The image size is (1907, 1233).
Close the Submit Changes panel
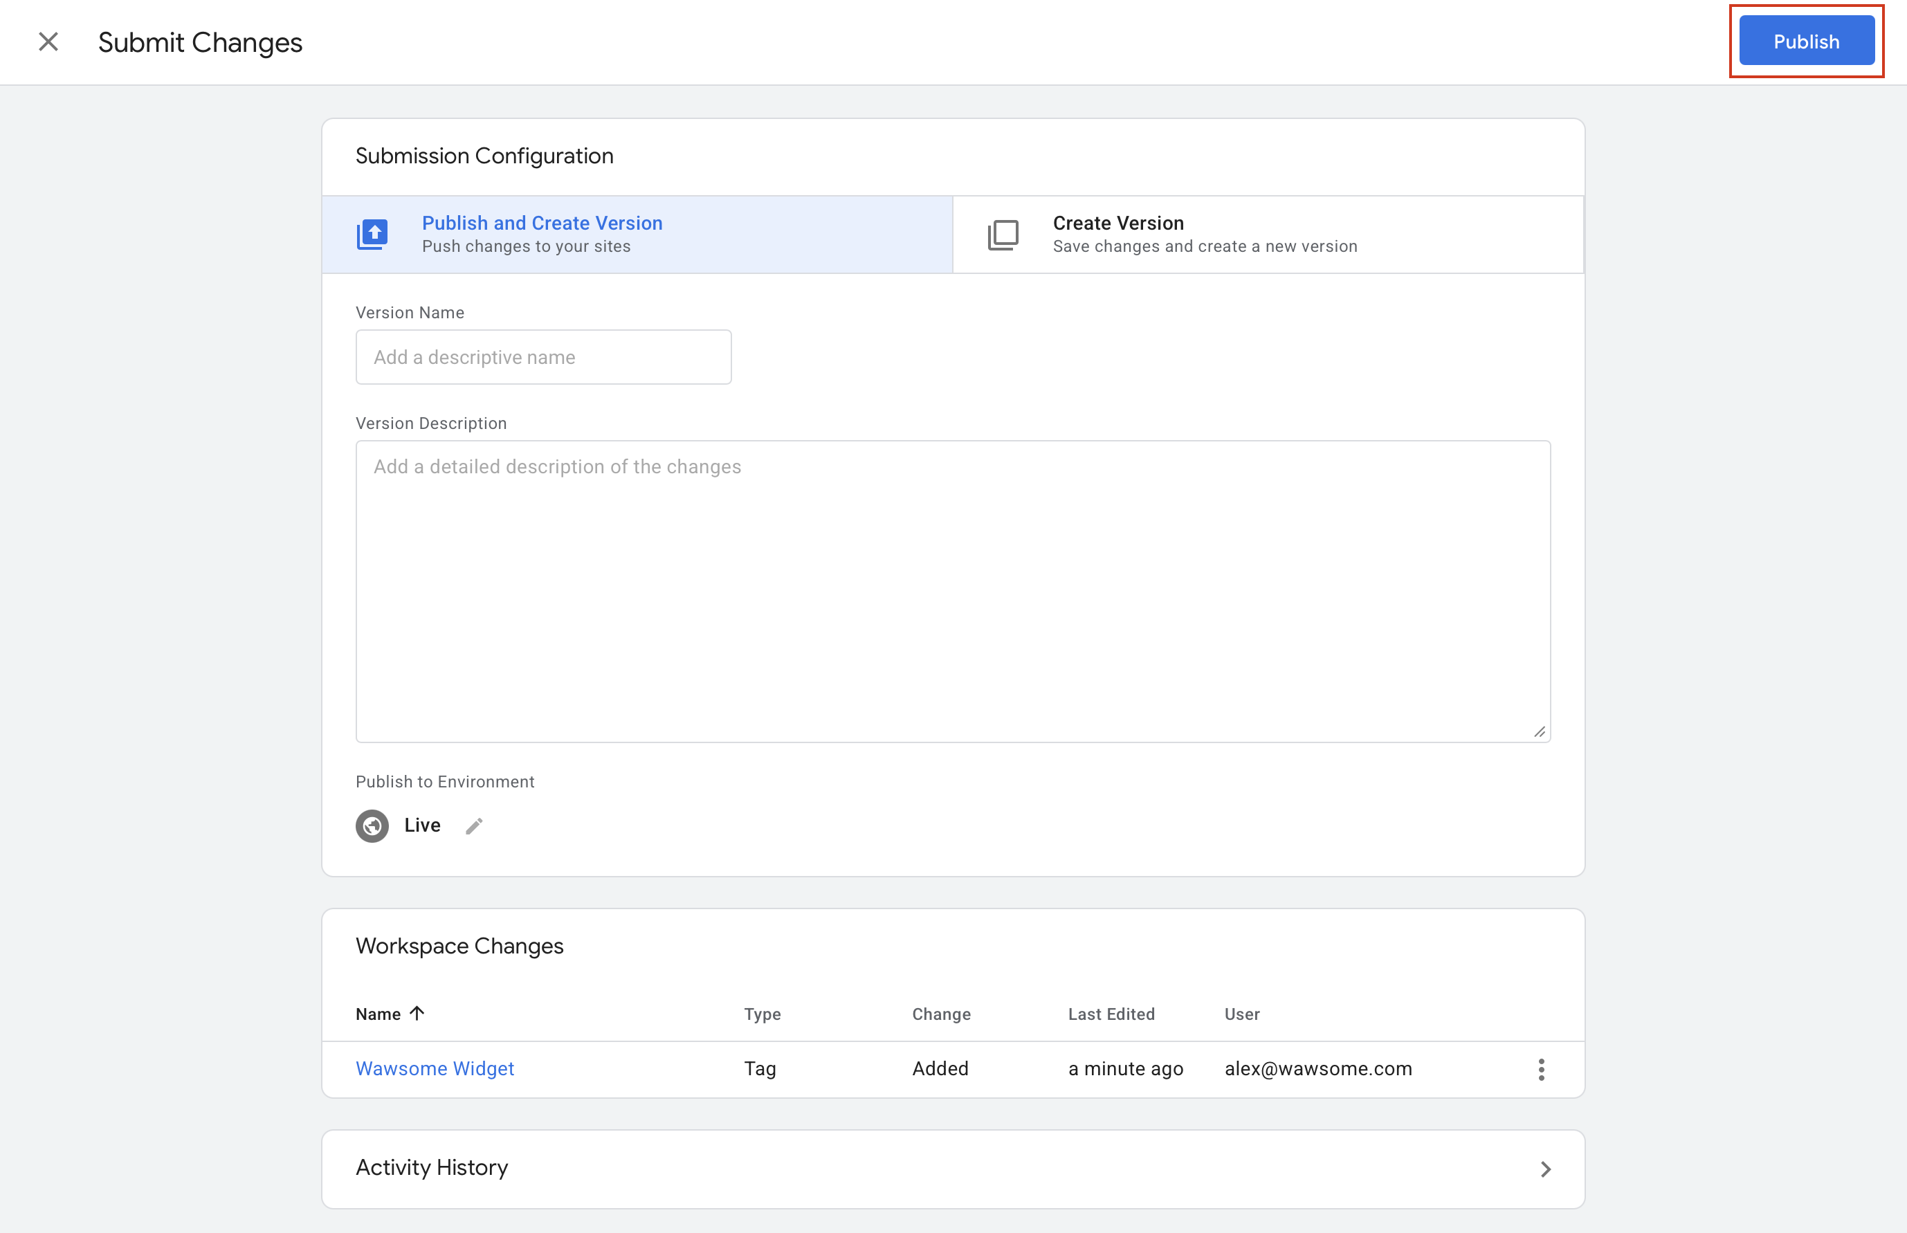pos(48,42)
